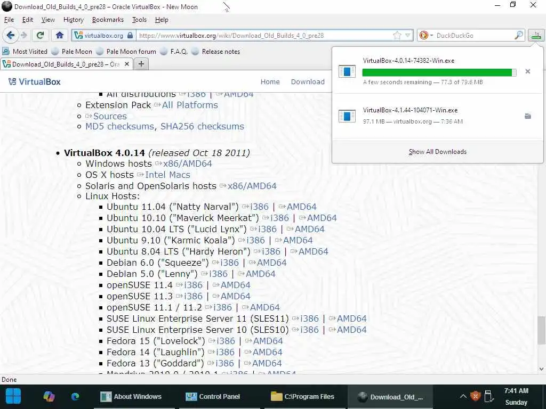The height and width of the screenshot is (409, 546).
Task: Show hidden system tray icons chevron
Action: pos(463,396)
